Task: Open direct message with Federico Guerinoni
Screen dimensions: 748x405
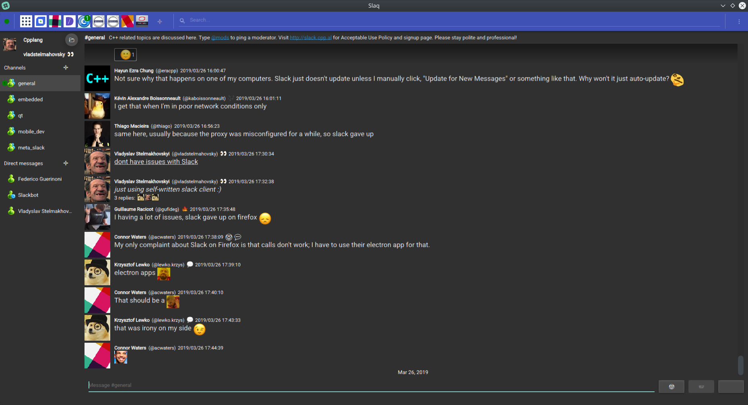Action: coord(40,179)
